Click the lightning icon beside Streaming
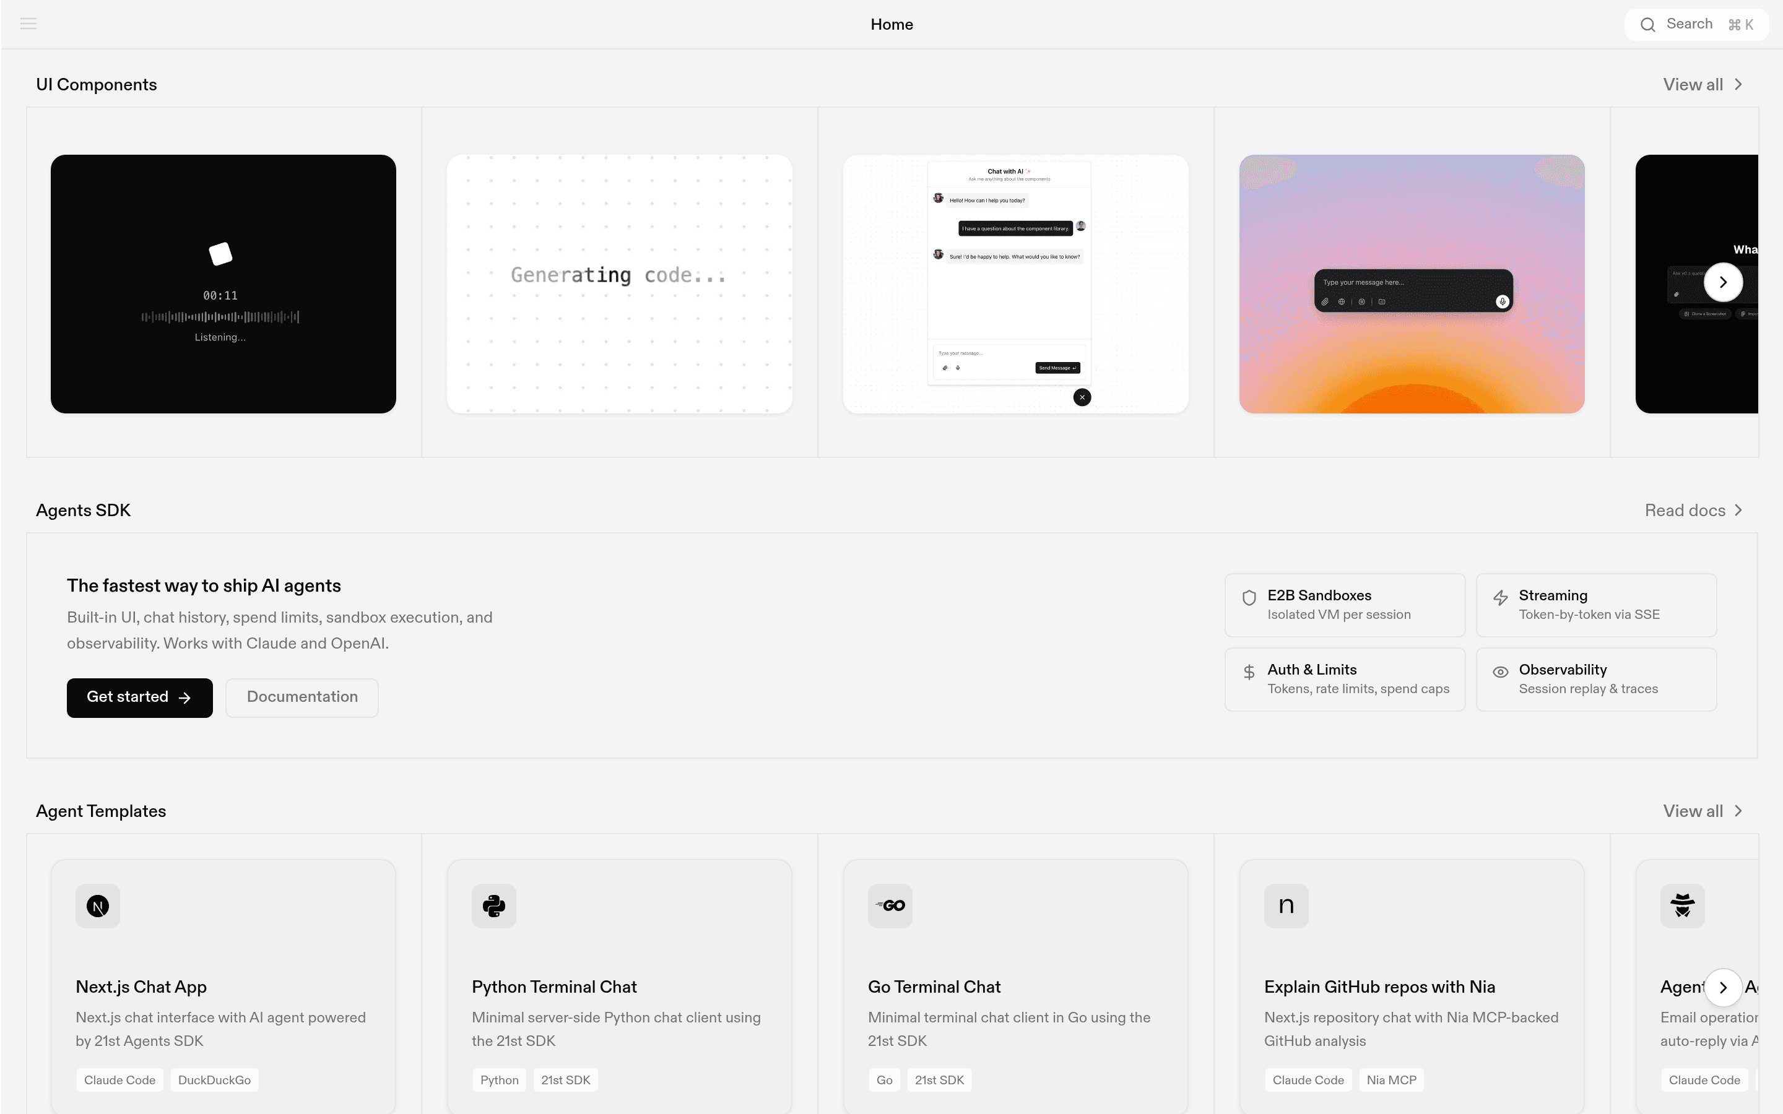Screen dimensions: 1783x1114 tap(1500, 597)
